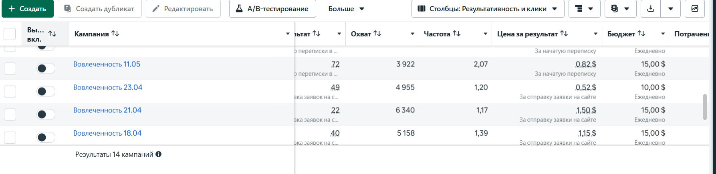Click frequency value 1,39
716x174 pixels.
(x=481, y=133)
